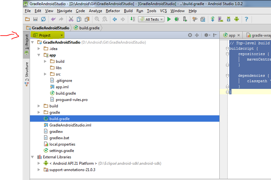This screenshot has height=180, width=271.
Task: Open the Project view dropdown
Action: coord(48,35)
